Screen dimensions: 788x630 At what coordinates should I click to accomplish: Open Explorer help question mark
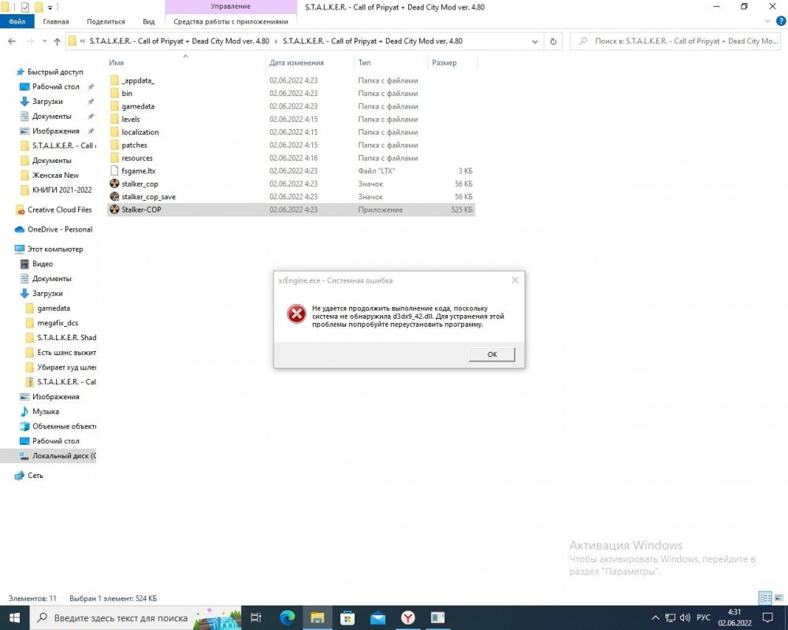pyautogui.click(x=781, y=21)
